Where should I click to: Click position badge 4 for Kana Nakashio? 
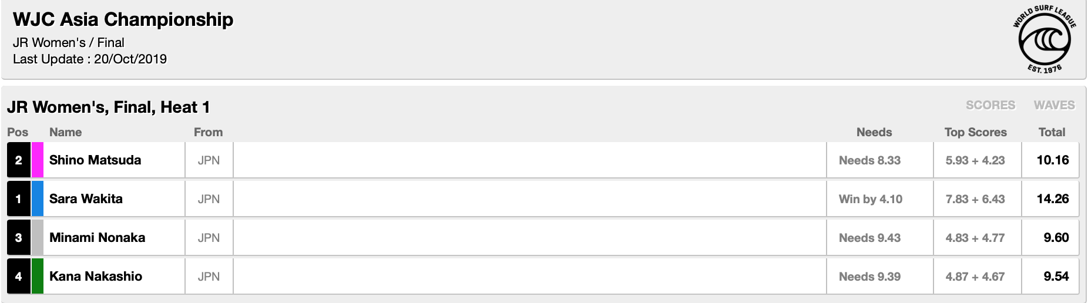point(19,276)
